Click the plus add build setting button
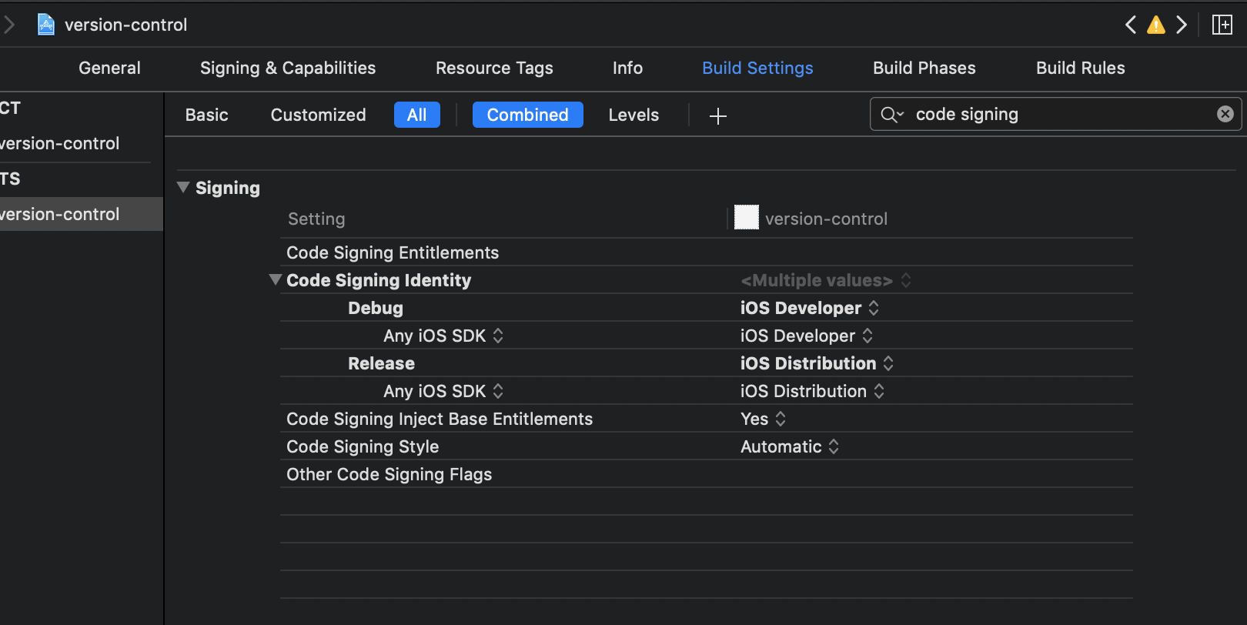Viewport: 1247px width, 625px height. point(718,115)
